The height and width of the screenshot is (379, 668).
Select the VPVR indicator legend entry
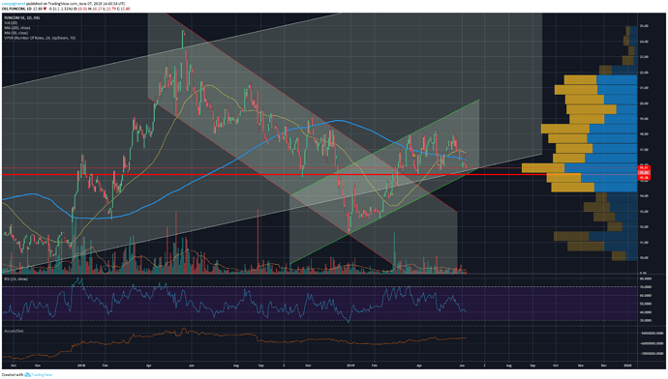[x=40, y=38]
